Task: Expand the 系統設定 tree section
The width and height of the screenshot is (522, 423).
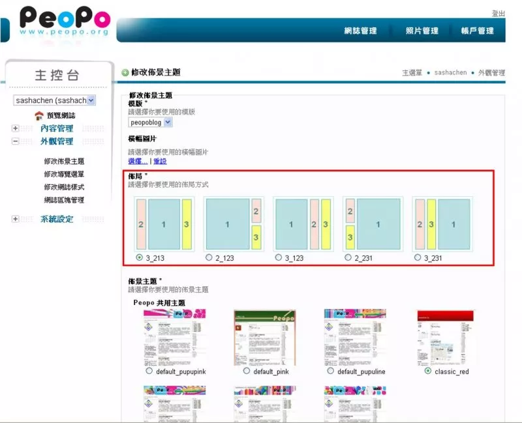Action: tap(15, 219)
